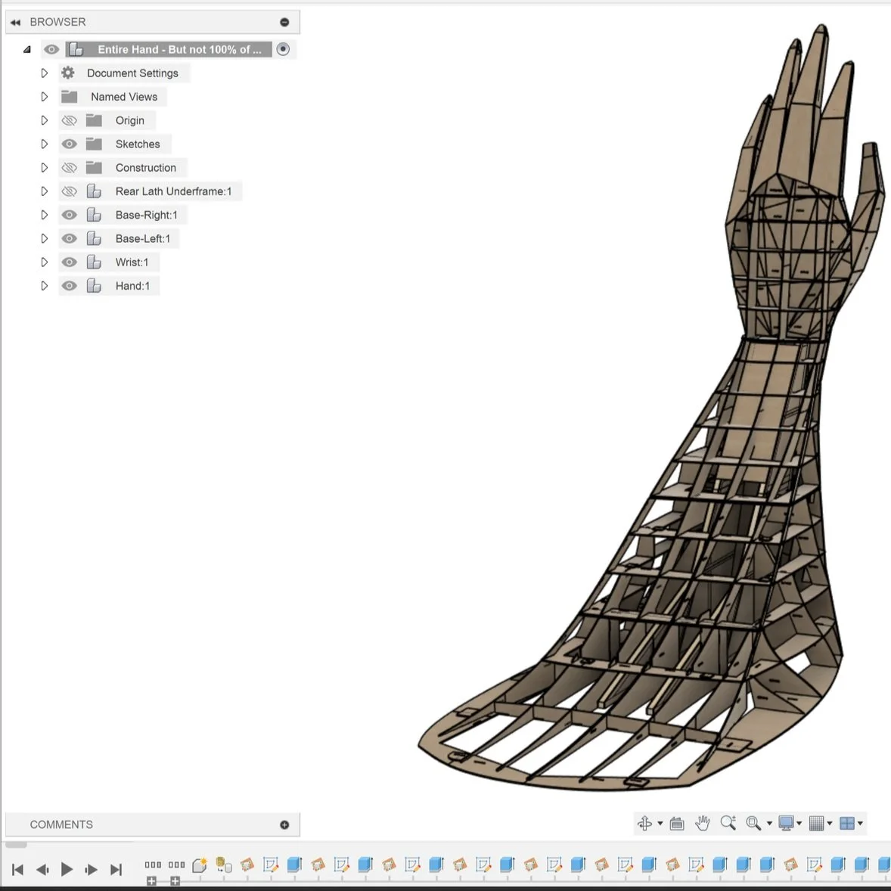Play the timeline
Image resolution: width=891 pixels, height=891 pixels.
click(x=67, y=869)
